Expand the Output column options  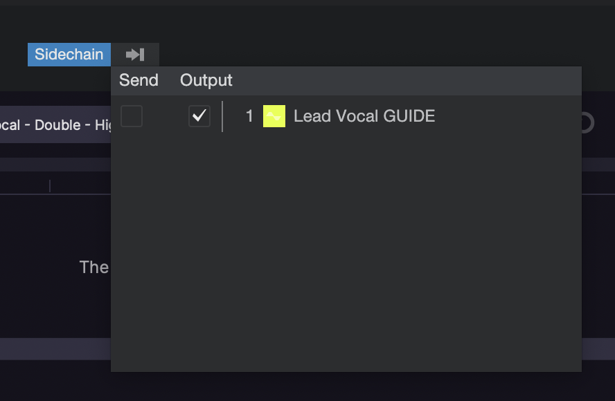[205, 80]
